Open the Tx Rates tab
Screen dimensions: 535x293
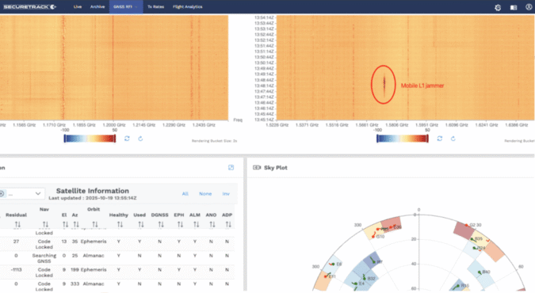pos(155,7)
